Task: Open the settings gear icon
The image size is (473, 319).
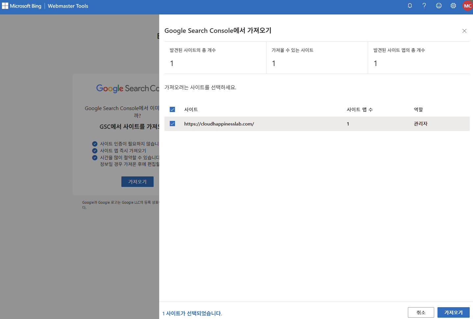Action: click(x=453, y=6)
